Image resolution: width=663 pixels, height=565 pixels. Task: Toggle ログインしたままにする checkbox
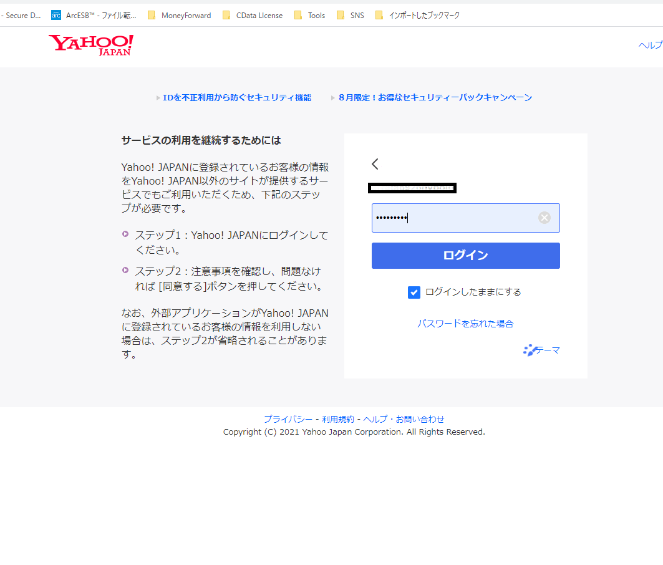point(414,292)
